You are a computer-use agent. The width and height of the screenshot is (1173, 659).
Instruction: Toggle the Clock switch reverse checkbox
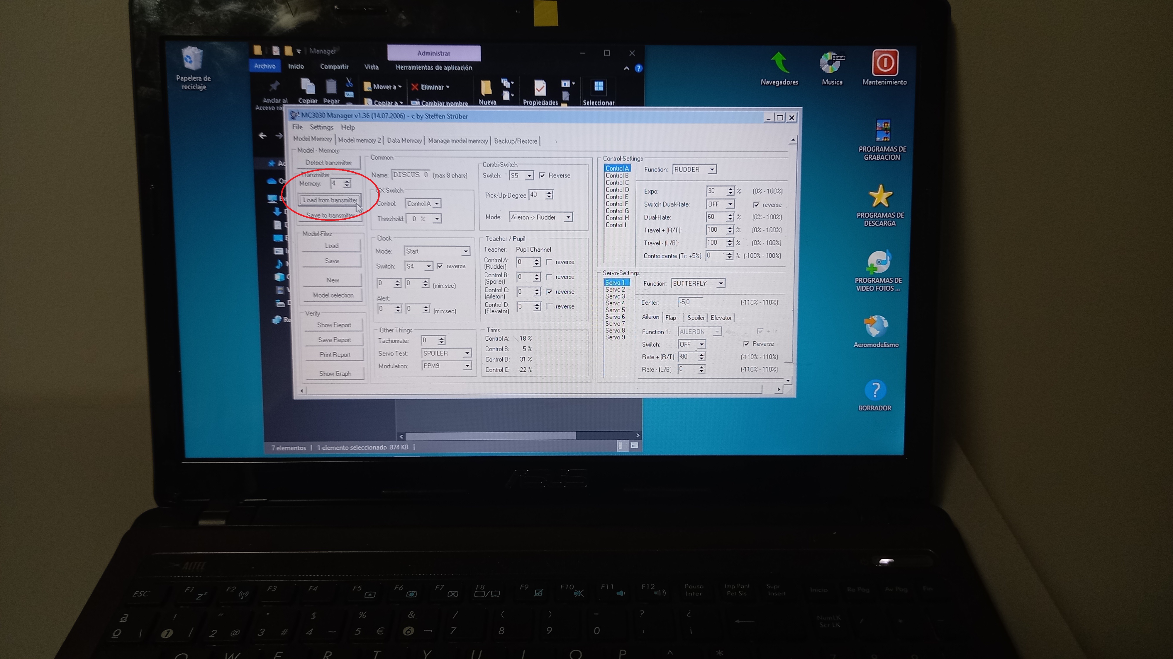tap(439, 266)
